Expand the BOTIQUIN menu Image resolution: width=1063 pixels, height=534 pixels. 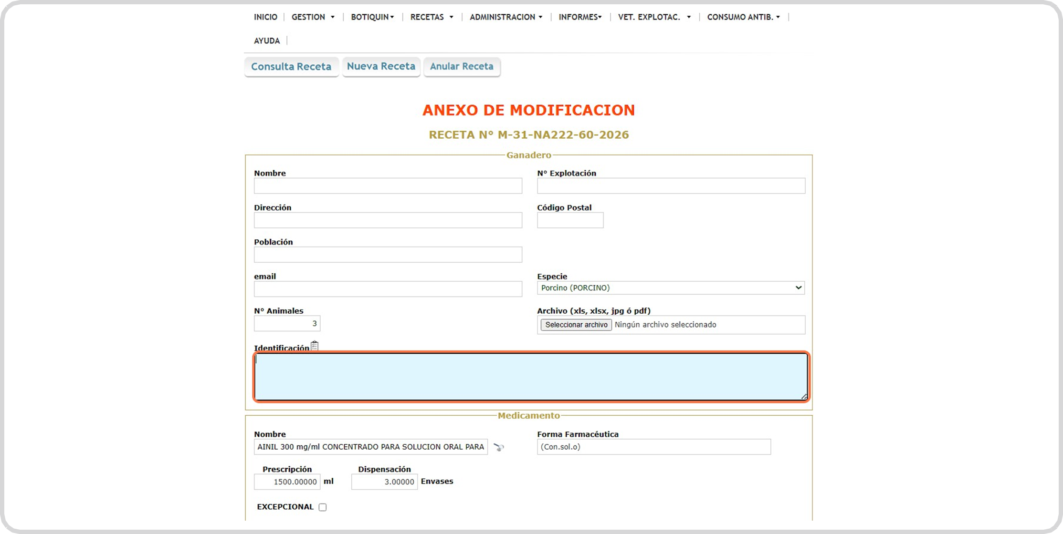pos(372,17)
